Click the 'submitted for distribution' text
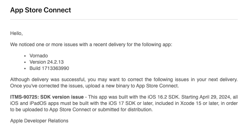This screenshot has height=135, width=249. (125, 109)
